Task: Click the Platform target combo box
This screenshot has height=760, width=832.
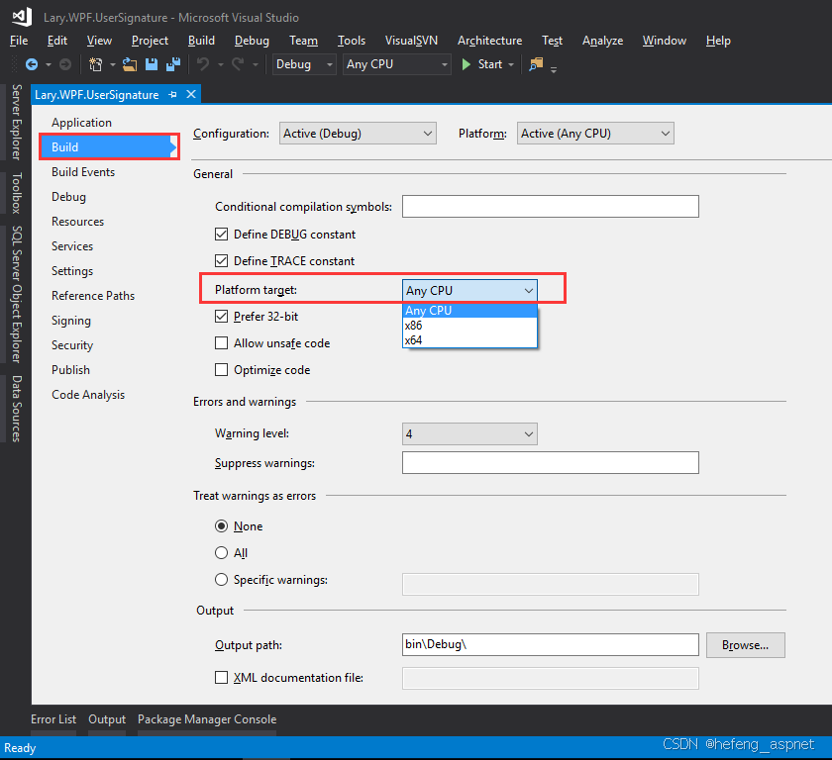Action: click(x=469, y=290)
